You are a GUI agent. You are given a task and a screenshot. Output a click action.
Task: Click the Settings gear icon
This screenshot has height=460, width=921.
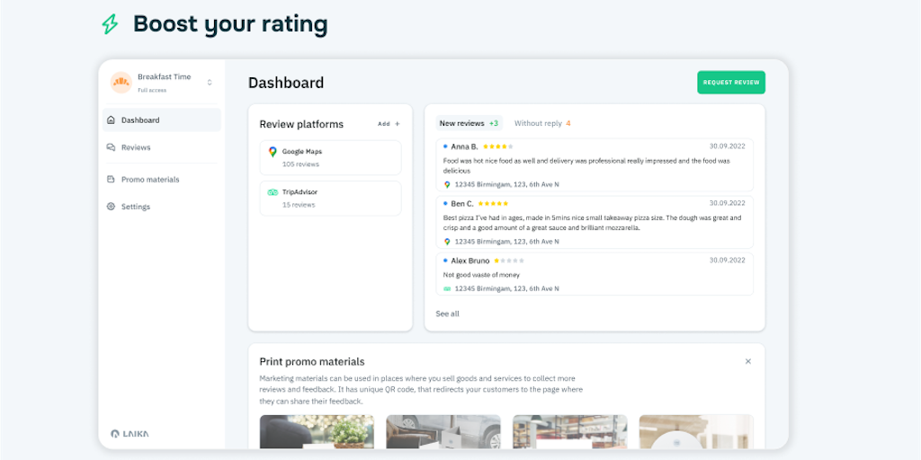(111, 207)
